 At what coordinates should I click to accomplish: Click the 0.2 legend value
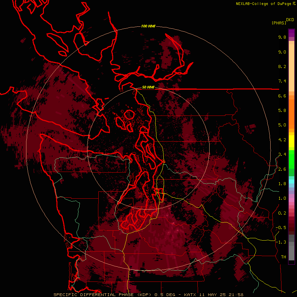(x=282, y=213)
